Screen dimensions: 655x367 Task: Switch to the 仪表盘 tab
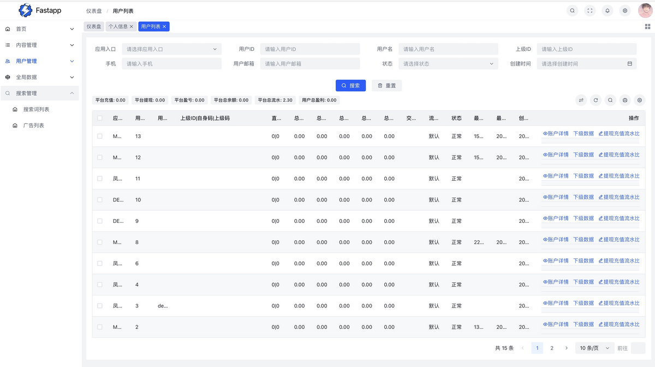[x=94, y=26]
